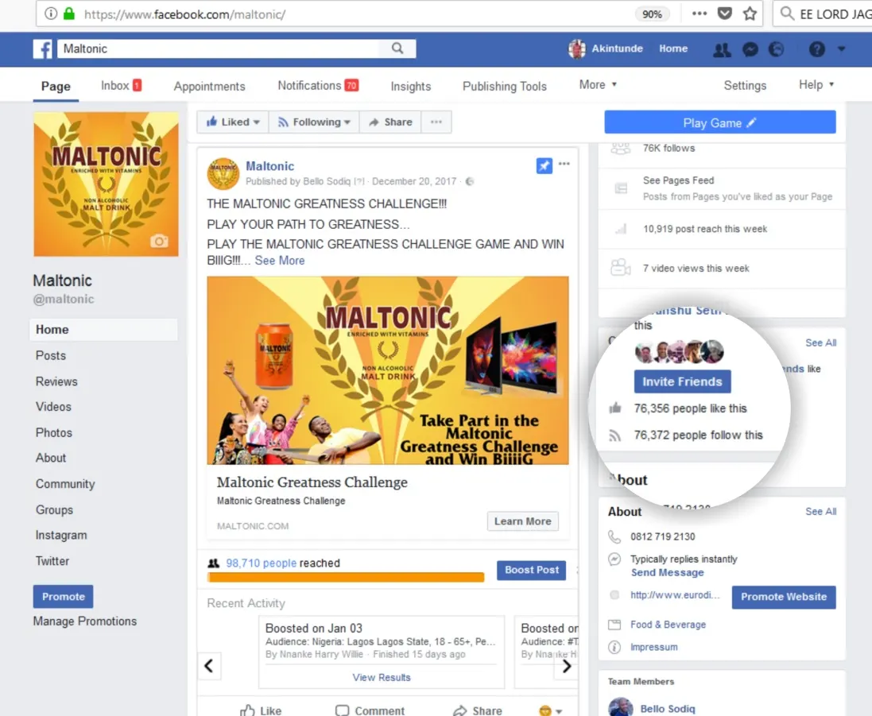Click the Learn More button
Screen dimensions: 872x716
click(x=523, y=521)
